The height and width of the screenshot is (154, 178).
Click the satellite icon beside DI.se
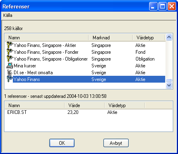10,73
